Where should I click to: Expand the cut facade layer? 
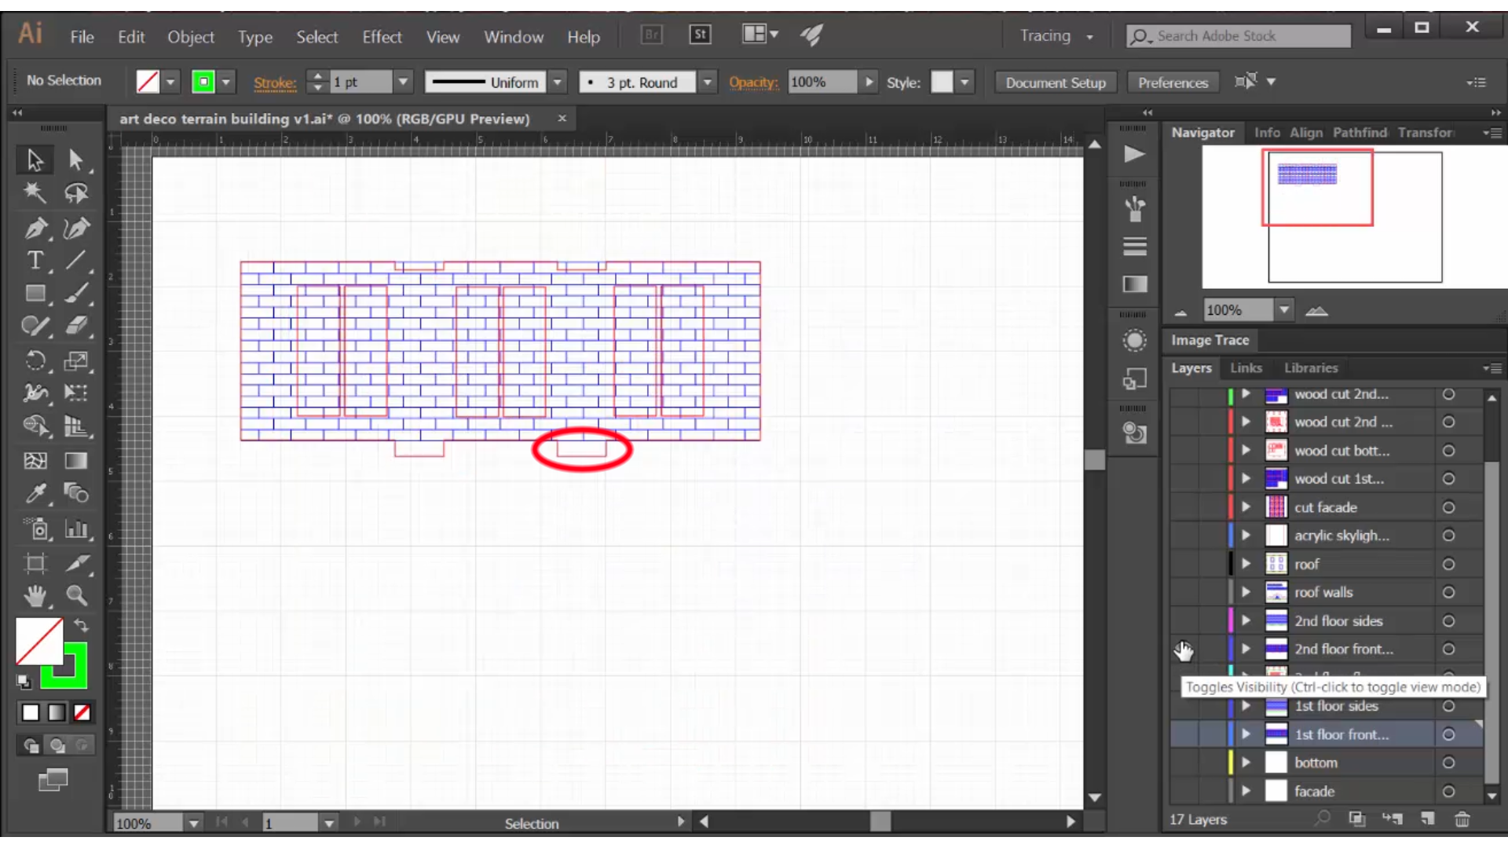(1246, 507)
